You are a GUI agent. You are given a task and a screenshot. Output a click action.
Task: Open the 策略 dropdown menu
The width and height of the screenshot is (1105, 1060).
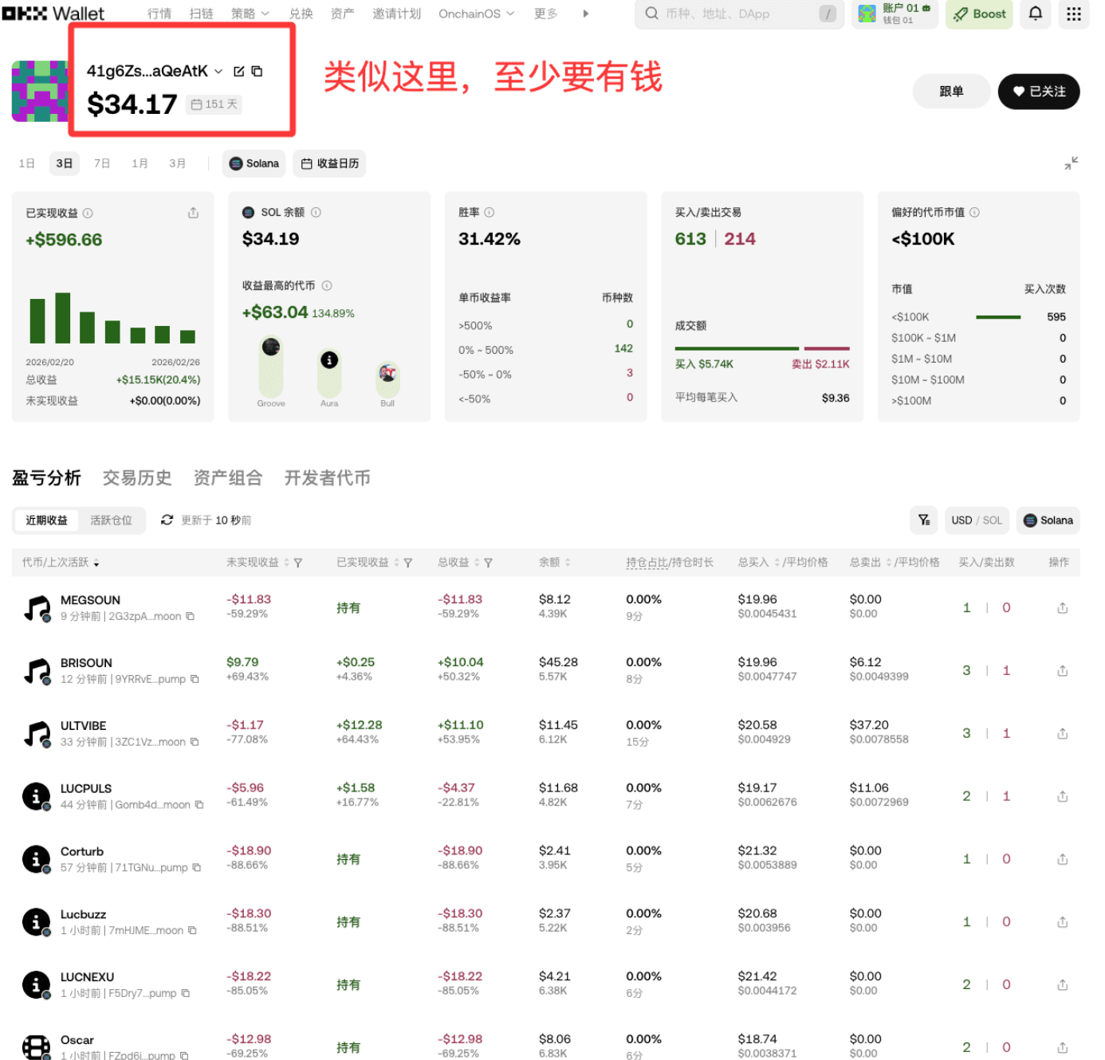[250, 14]
